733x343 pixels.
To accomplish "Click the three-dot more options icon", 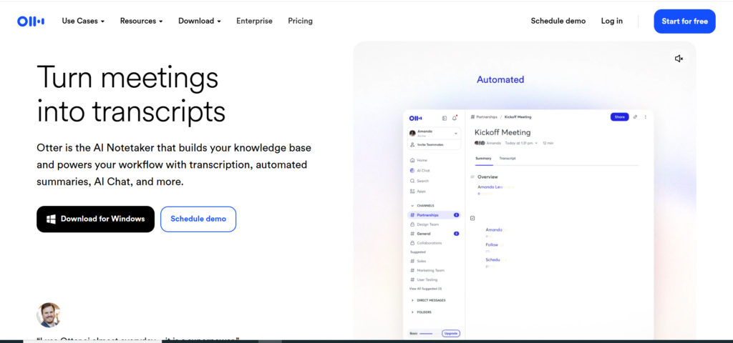I will [x=645, y=117].
